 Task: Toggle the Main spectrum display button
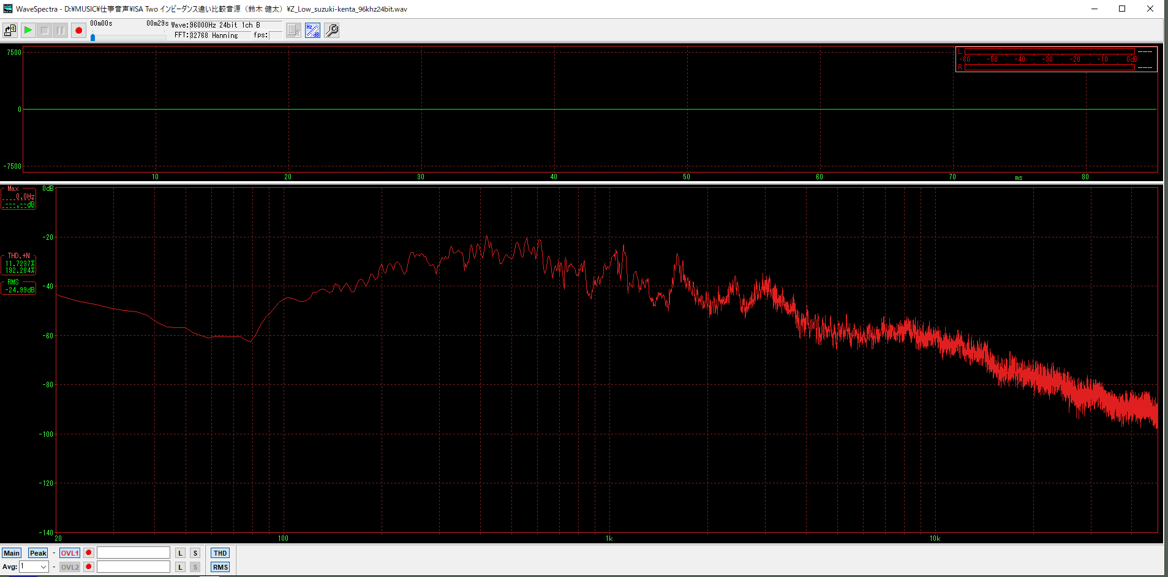coord(12,553)
